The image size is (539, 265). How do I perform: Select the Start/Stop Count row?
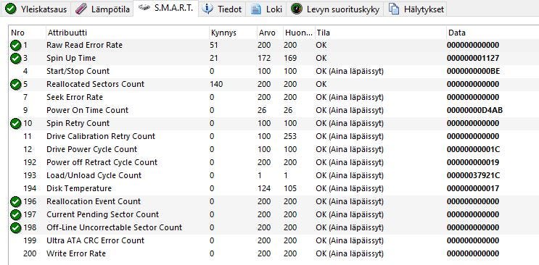[274, 71]
